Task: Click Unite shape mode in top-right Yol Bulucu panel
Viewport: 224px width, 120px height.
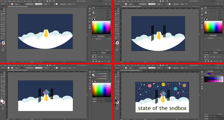Action: [x=205, y=57]
